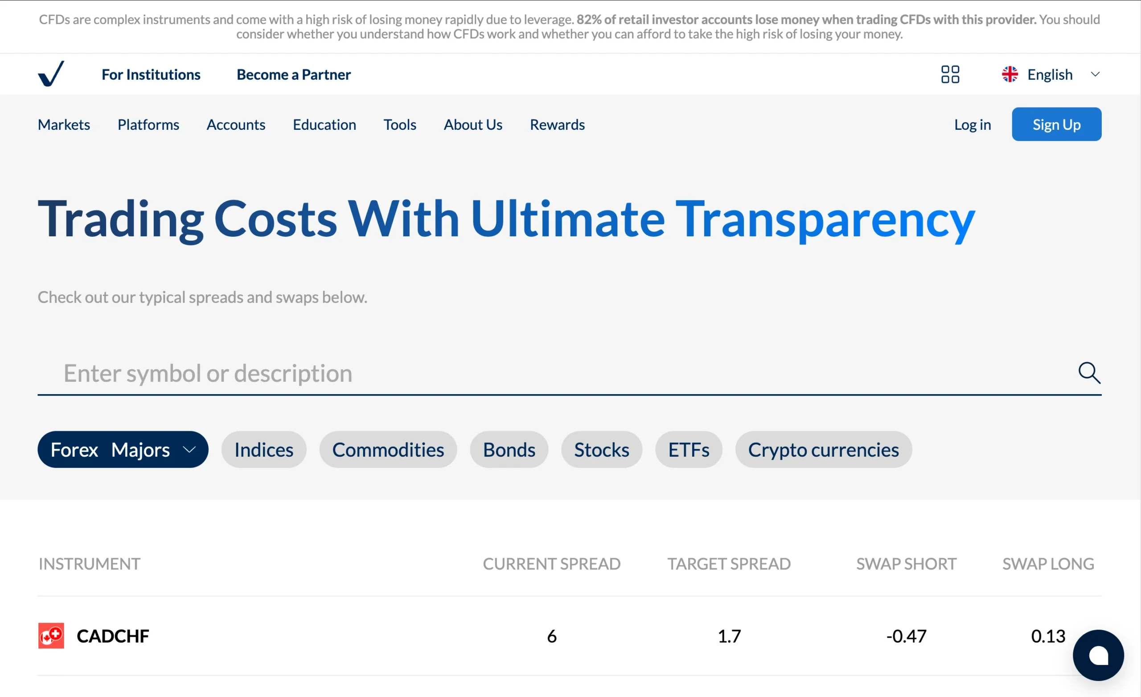Image resolution: width=1141 pixels, height=697 pixels.
Task: Click CADCHF target spread value 1.7
Action: click(x=729, y=636)
